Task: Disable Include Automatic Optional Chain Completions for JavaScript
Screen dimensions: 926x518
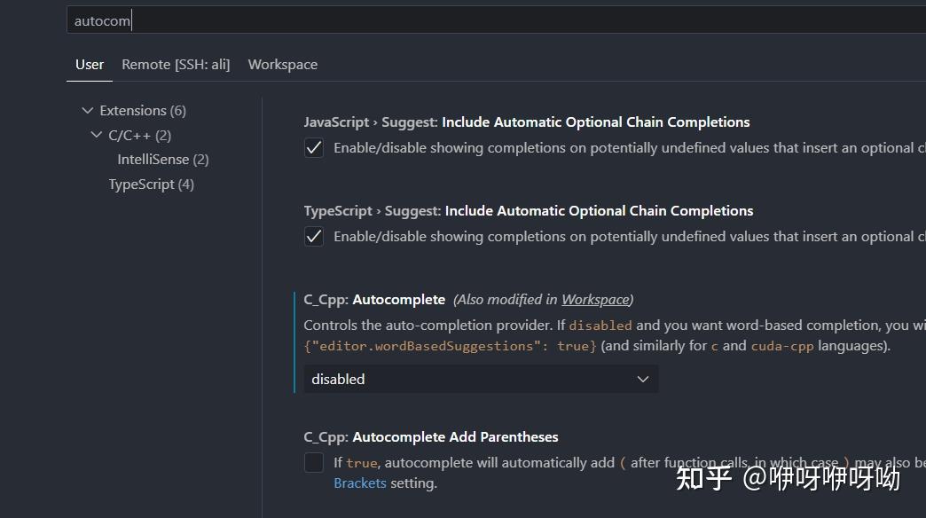Action: [313, 147]
